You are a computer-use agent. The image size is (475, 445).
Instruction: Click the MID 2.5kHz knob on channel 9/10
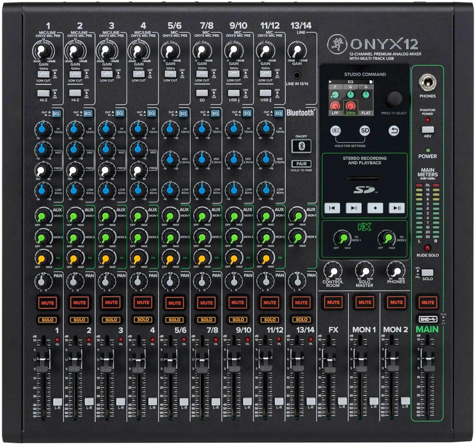coord(234,159)
